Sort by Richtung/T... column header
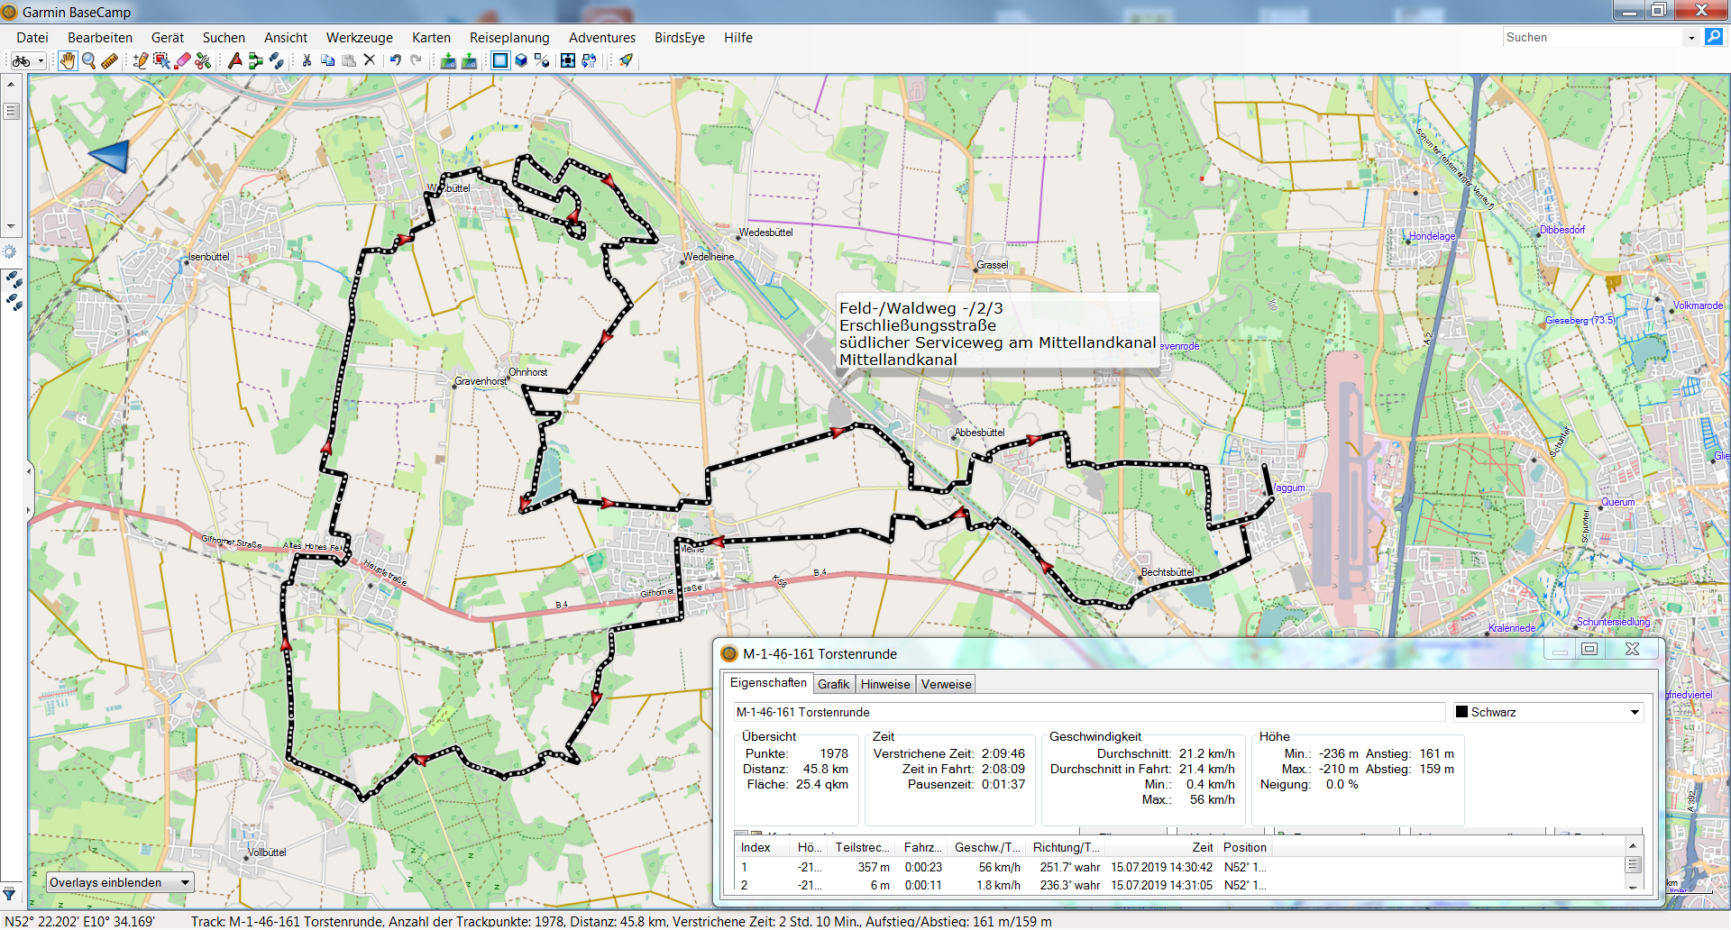This screenshot has height=930, width=1731. tap(1066, 847)
